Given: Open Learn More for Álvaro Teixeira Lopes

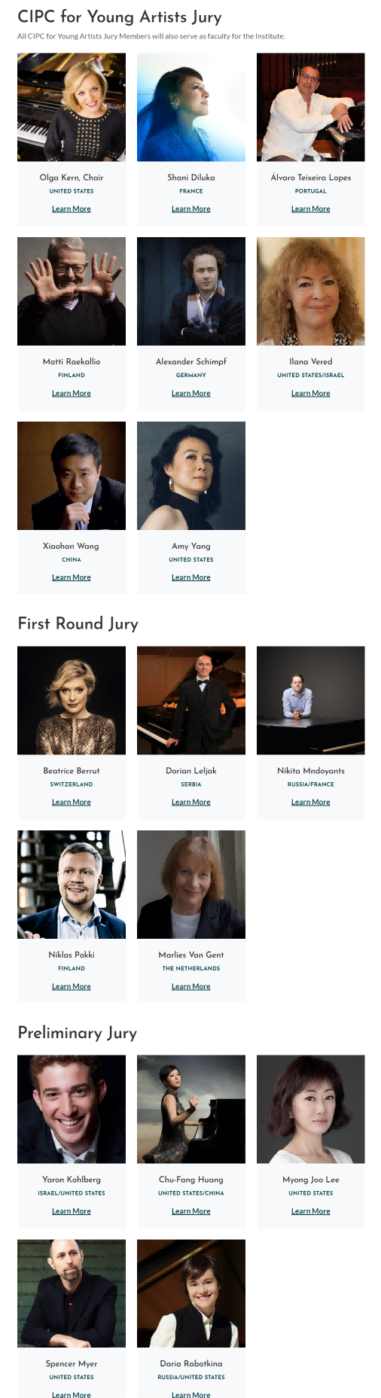Looking at the screenshot, I should (311, 209).
